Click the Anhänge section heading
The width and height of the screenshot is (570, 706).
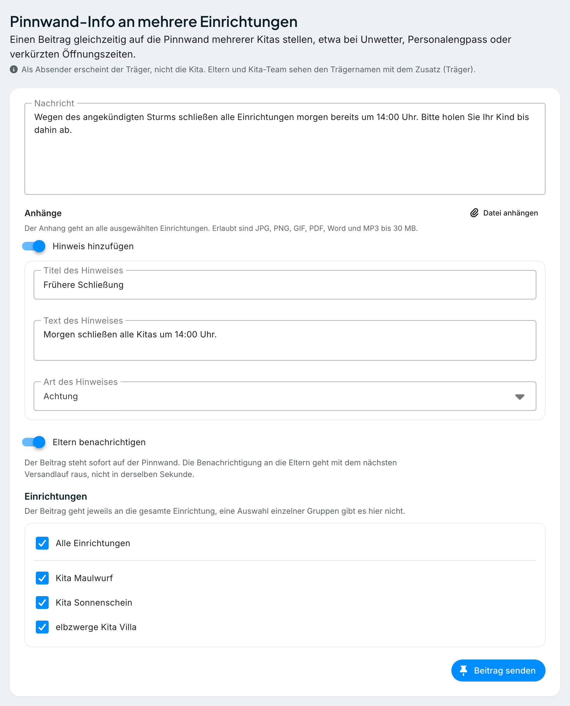click(43, 213)
